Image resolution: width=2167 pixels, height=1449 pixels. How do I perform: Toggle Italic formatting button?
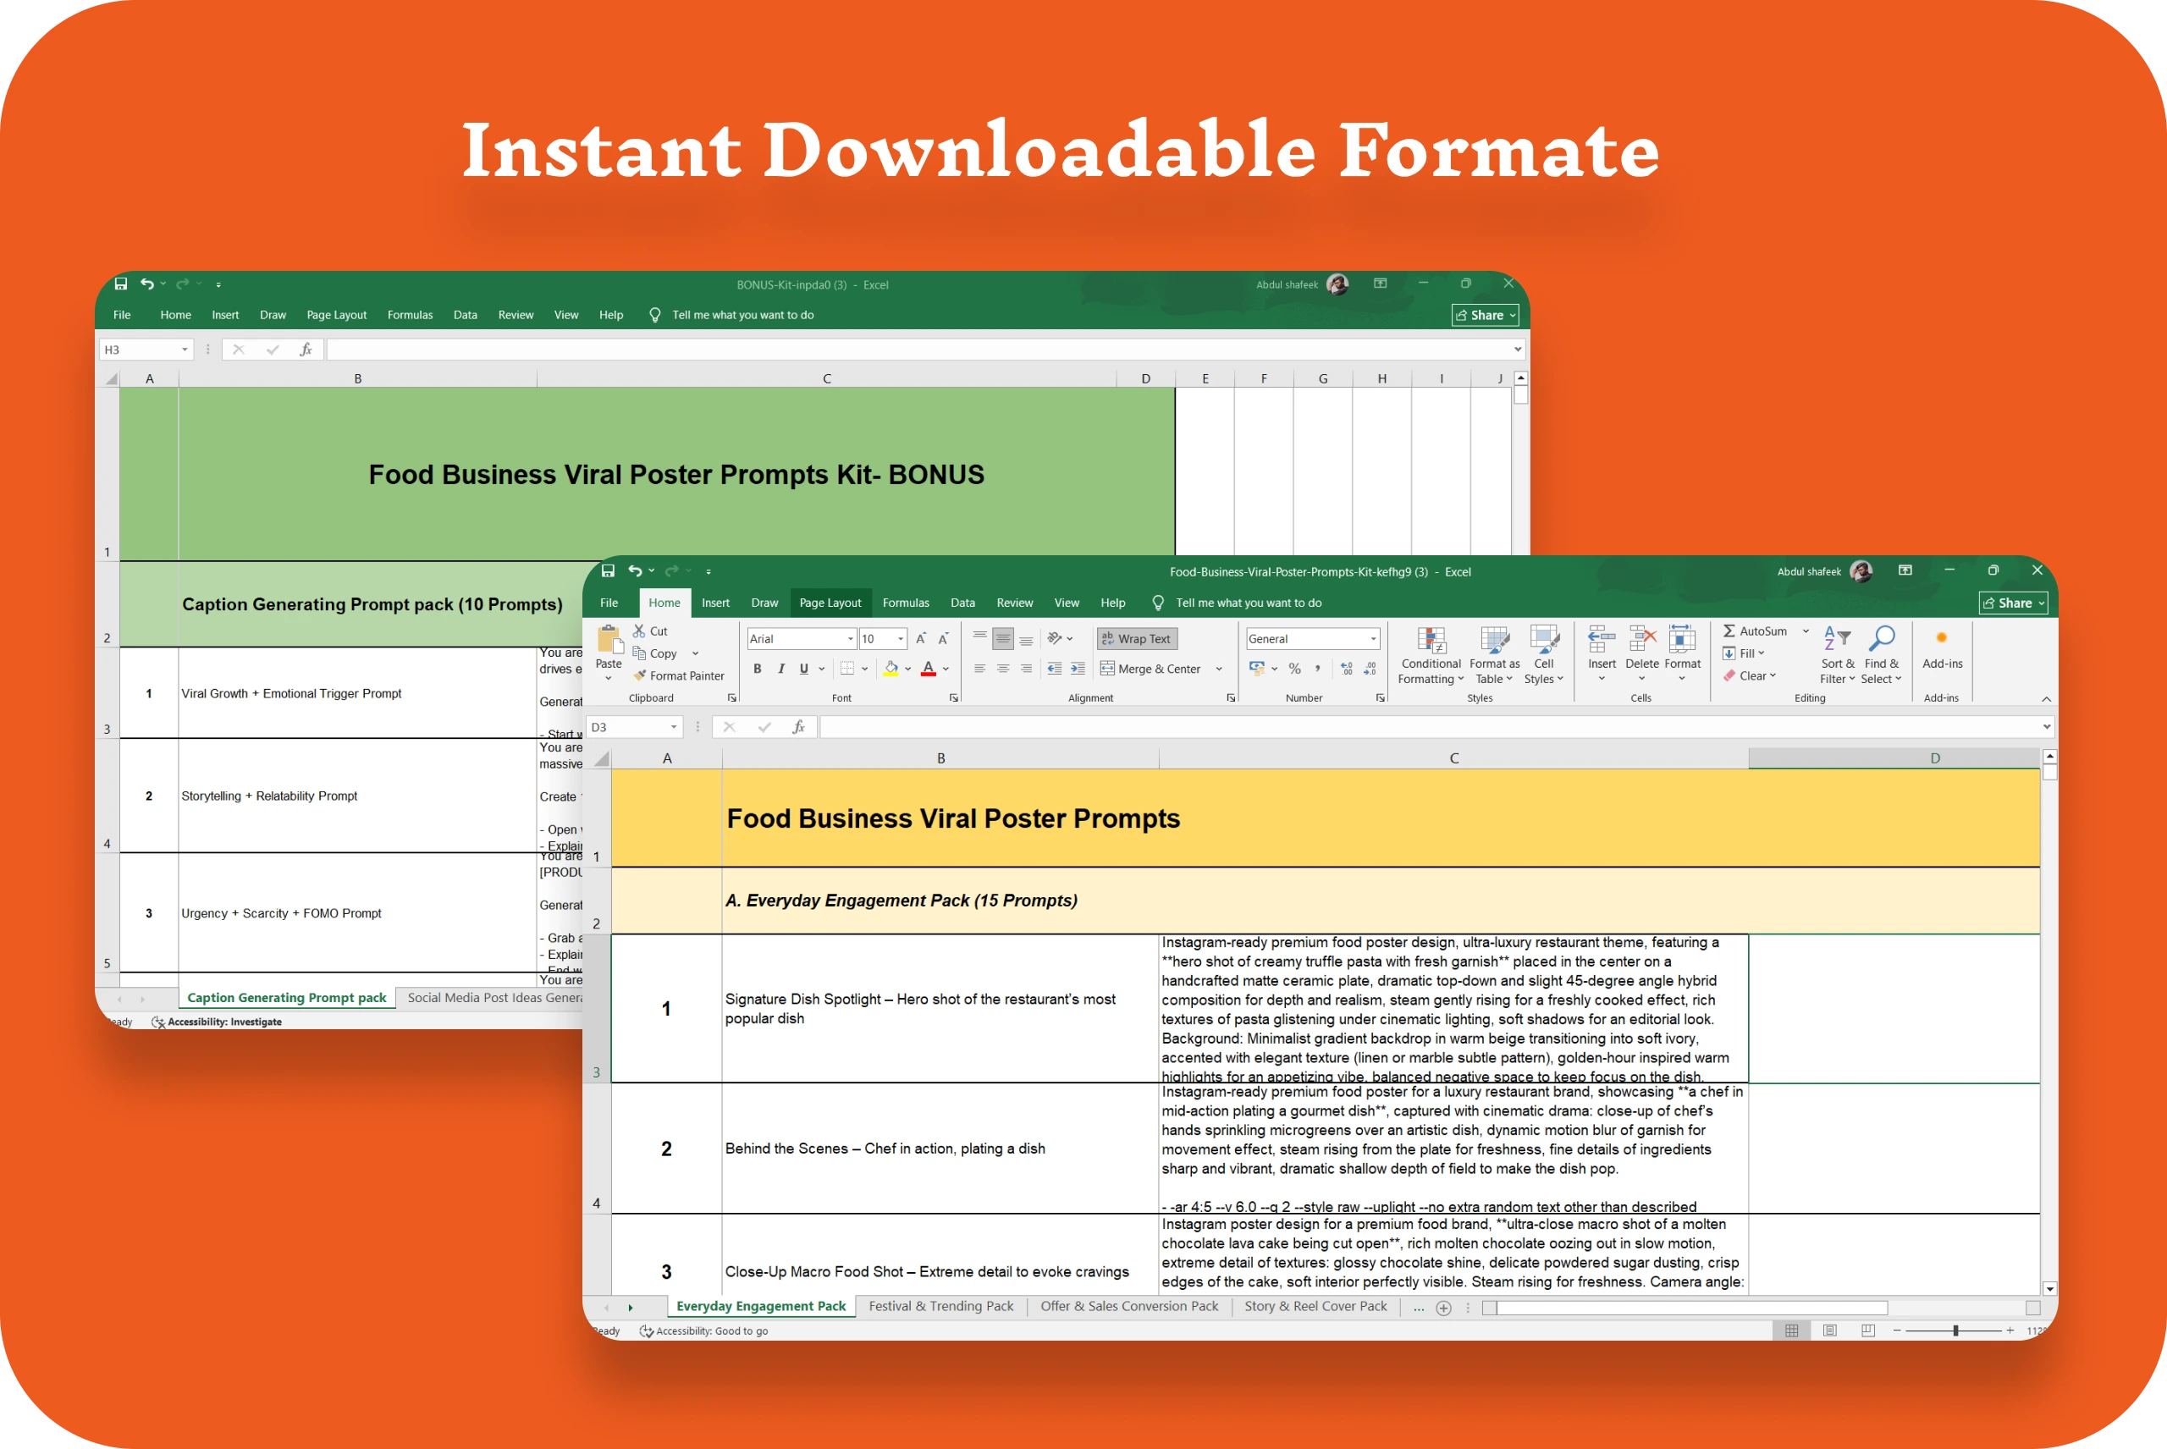point(780,669)
